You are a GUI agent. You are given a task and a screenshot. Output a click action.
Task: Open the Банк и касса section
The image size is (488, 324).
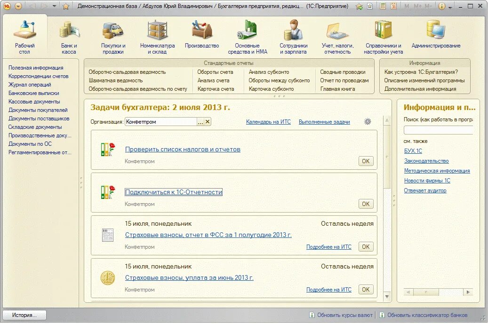click(69, 37)
